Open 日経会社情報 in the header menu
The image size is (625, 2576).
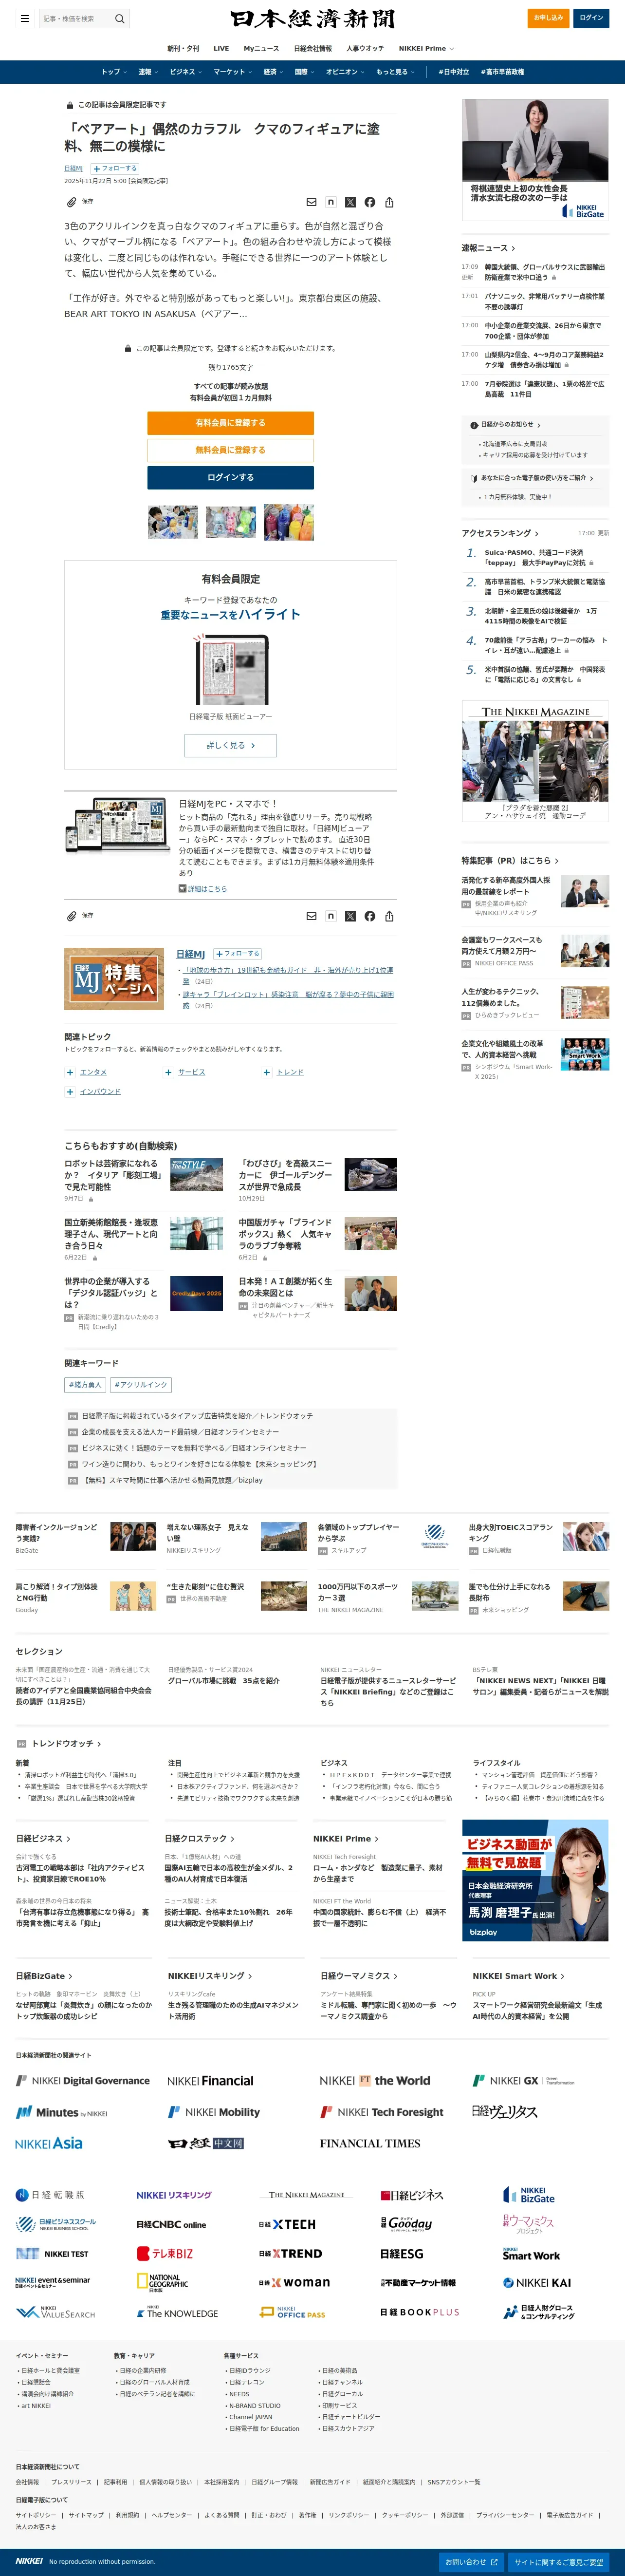click(x=313, y=48)
